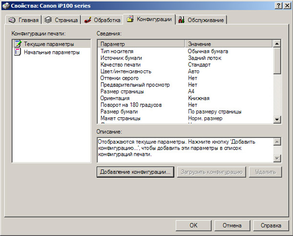The image size is (293, 236).
Task: Click the Книжная value
Action: pos(199,98)
